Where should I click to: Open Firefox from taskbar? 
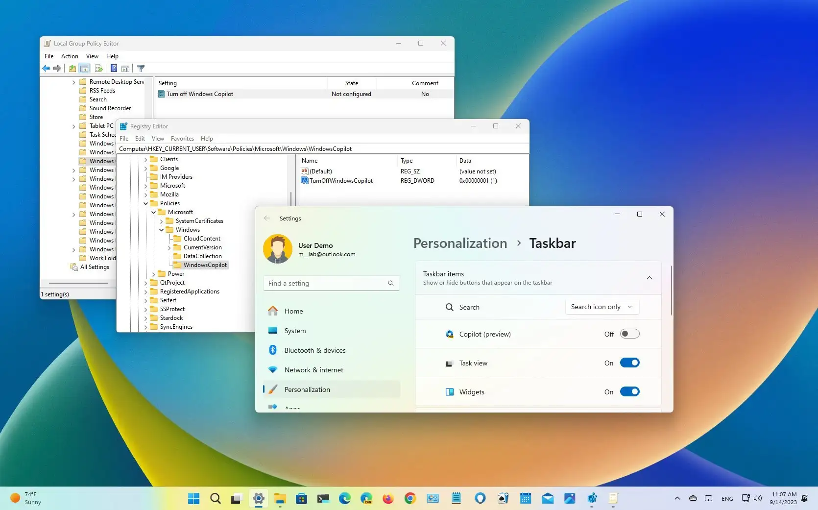(388, 499)
